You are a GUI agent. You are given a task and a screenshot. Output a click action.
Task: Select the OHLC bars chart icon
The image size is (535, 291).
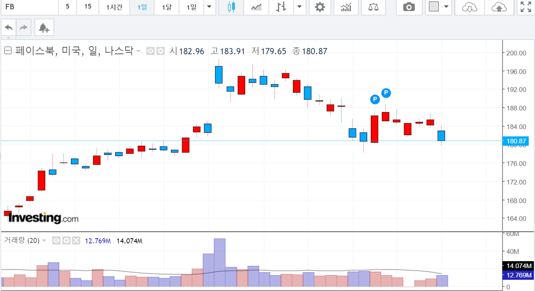coord(281,7)
